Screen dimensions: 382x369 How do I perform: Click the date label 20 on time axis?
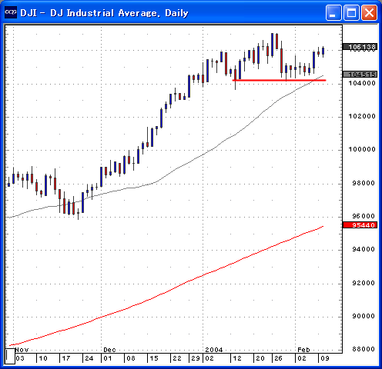point(260,358)
